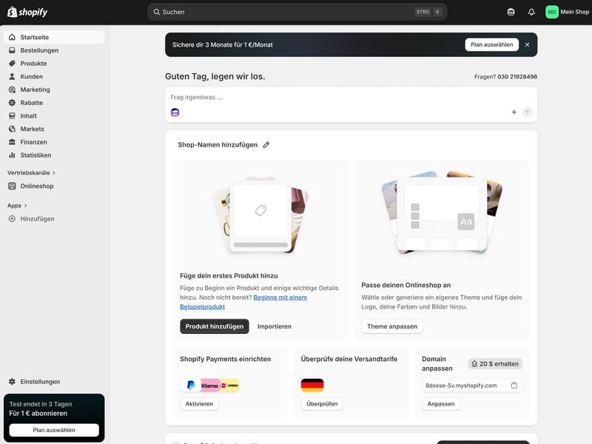Click Importieren button

tap(275, 326)
